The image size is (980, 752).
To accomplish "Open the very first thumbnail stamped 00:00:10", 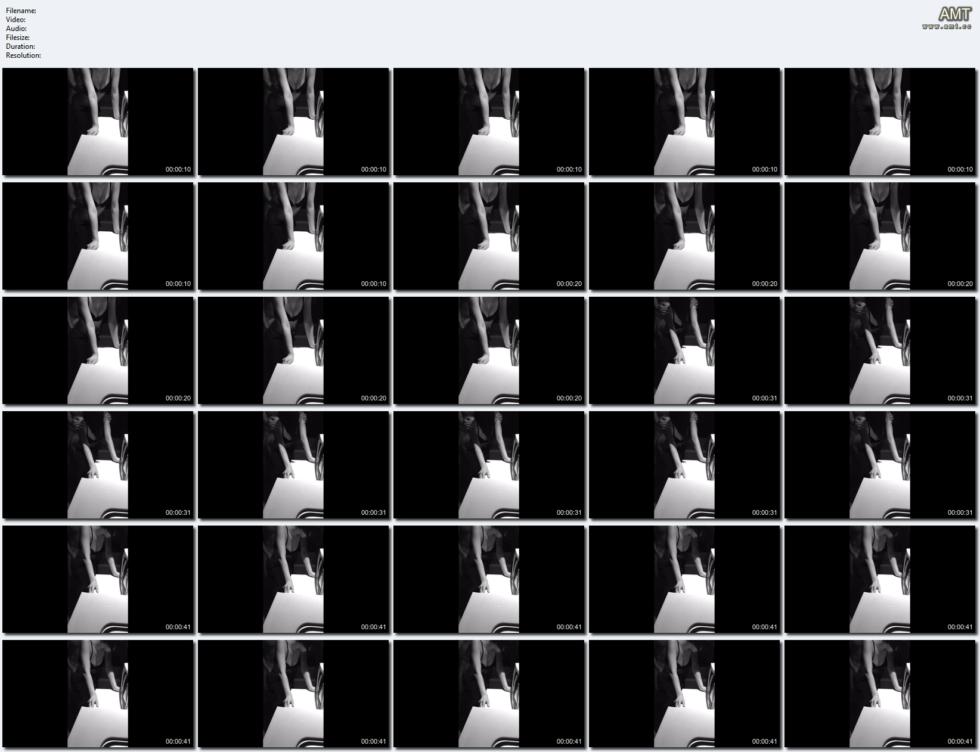I will coord(98,122).
